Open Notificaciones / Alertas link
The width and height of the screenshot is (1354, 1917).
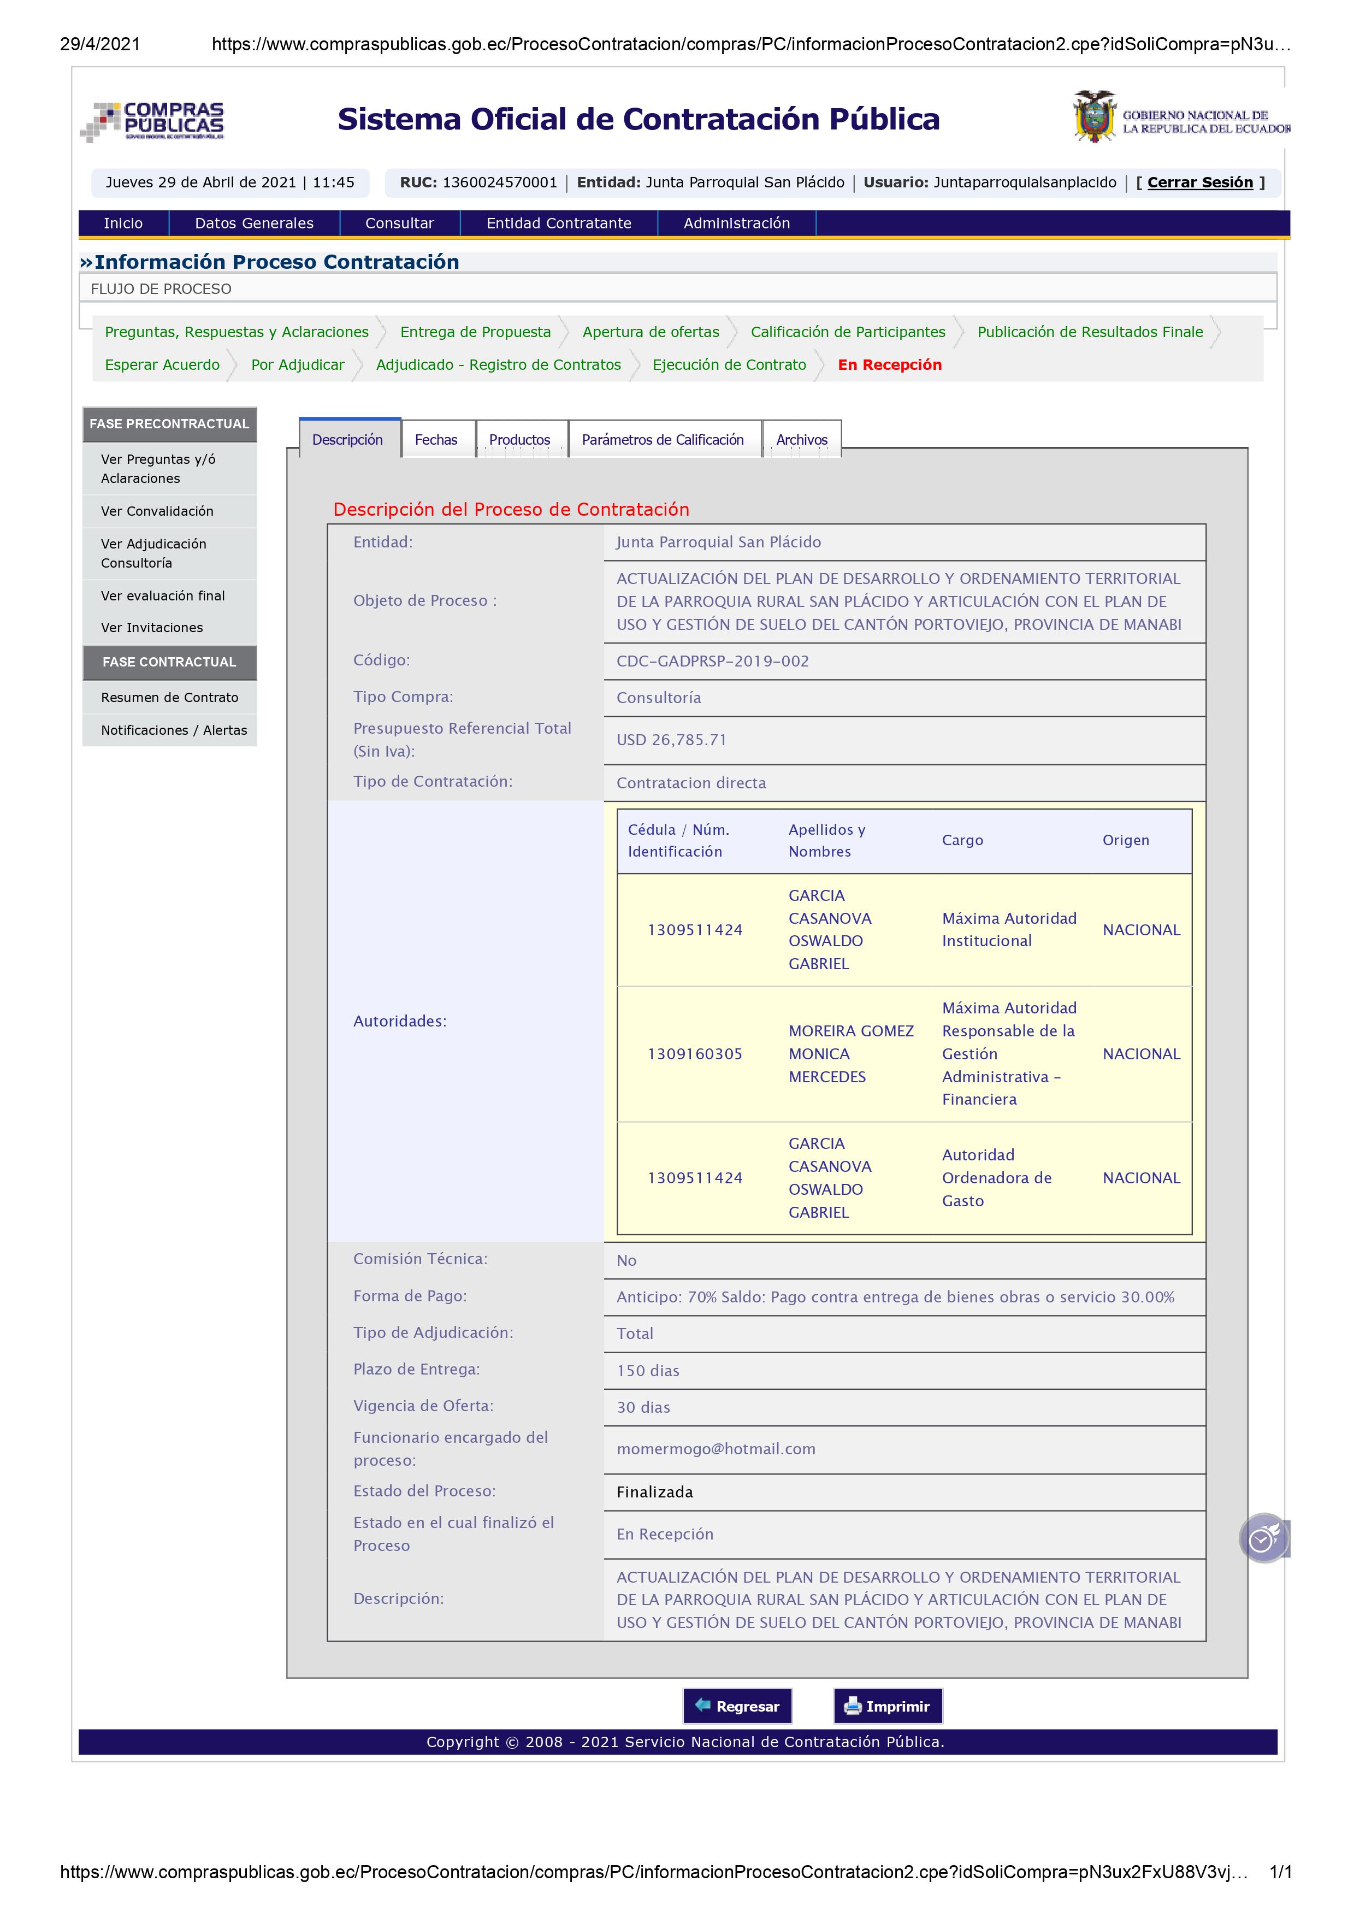point(174,730)
